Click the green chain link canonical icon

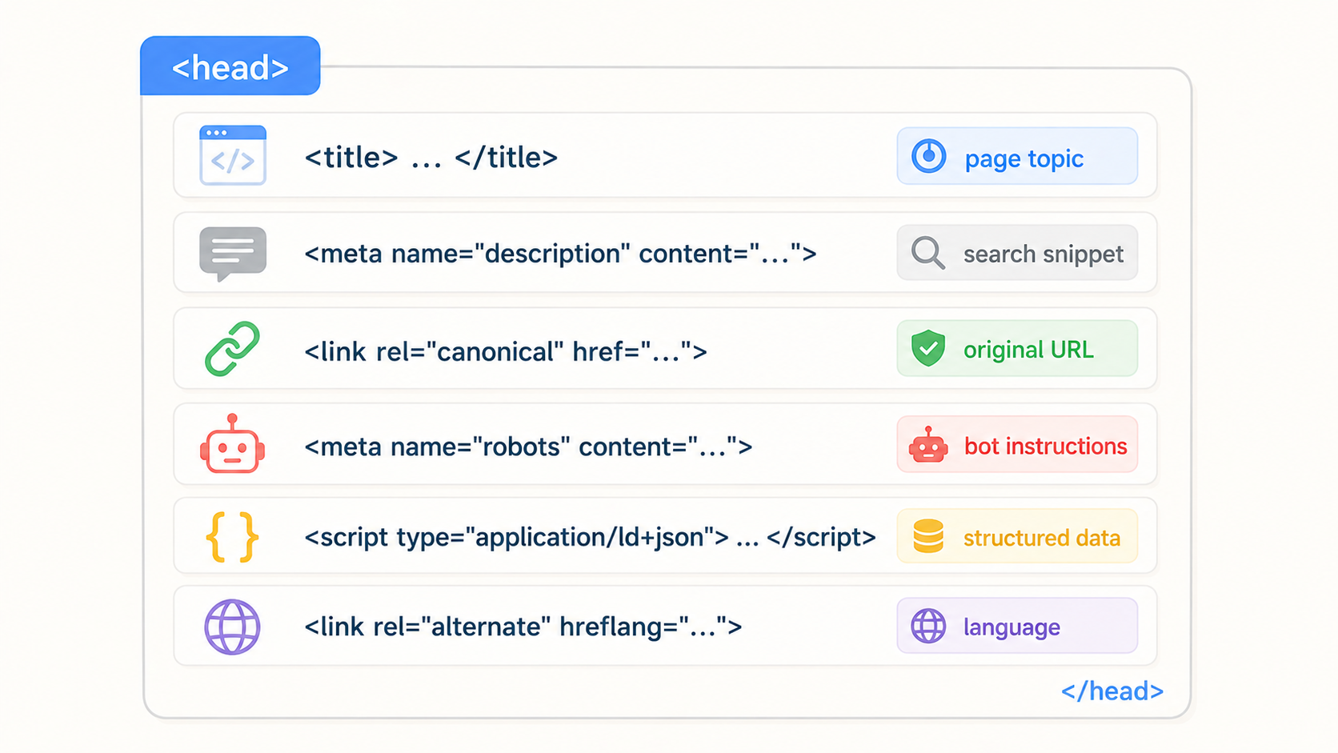tap(232, 349)
